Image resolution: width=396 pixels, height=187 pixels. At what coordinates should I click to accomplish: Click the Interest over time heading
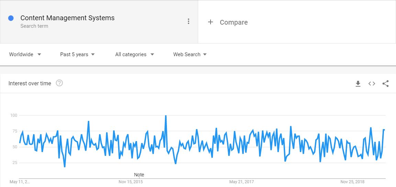30,83
